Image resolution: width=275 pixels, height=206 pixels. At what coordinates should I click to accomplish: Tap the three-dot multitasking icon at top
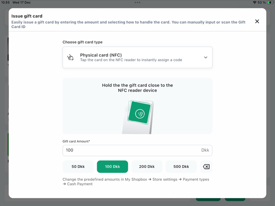tap(137, 2)
